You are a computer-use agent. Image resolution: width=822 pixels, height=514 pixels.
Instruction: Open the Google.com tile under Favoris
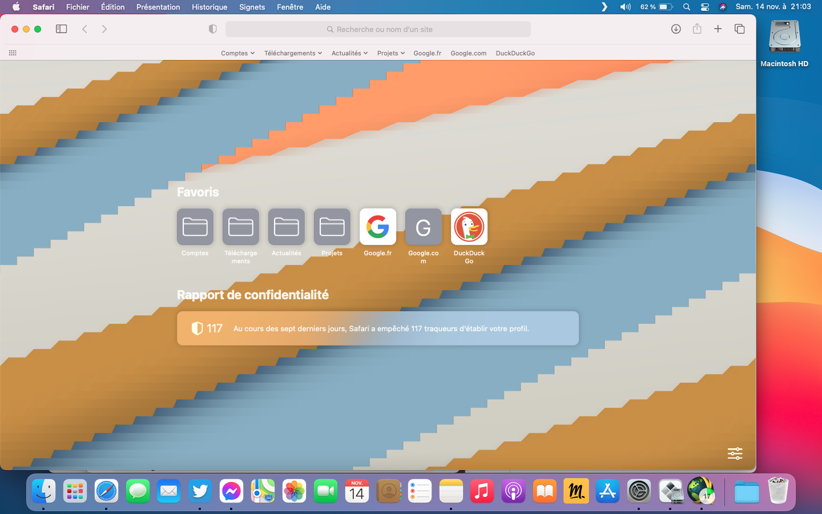[424, 227]
